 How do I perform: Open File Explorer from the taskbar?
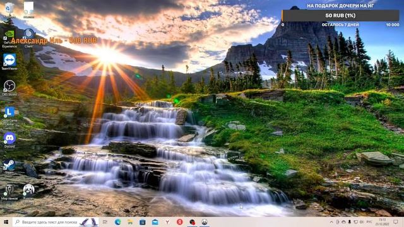130,222
